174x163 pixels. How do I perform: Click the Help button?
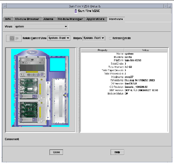click(117, 152)
